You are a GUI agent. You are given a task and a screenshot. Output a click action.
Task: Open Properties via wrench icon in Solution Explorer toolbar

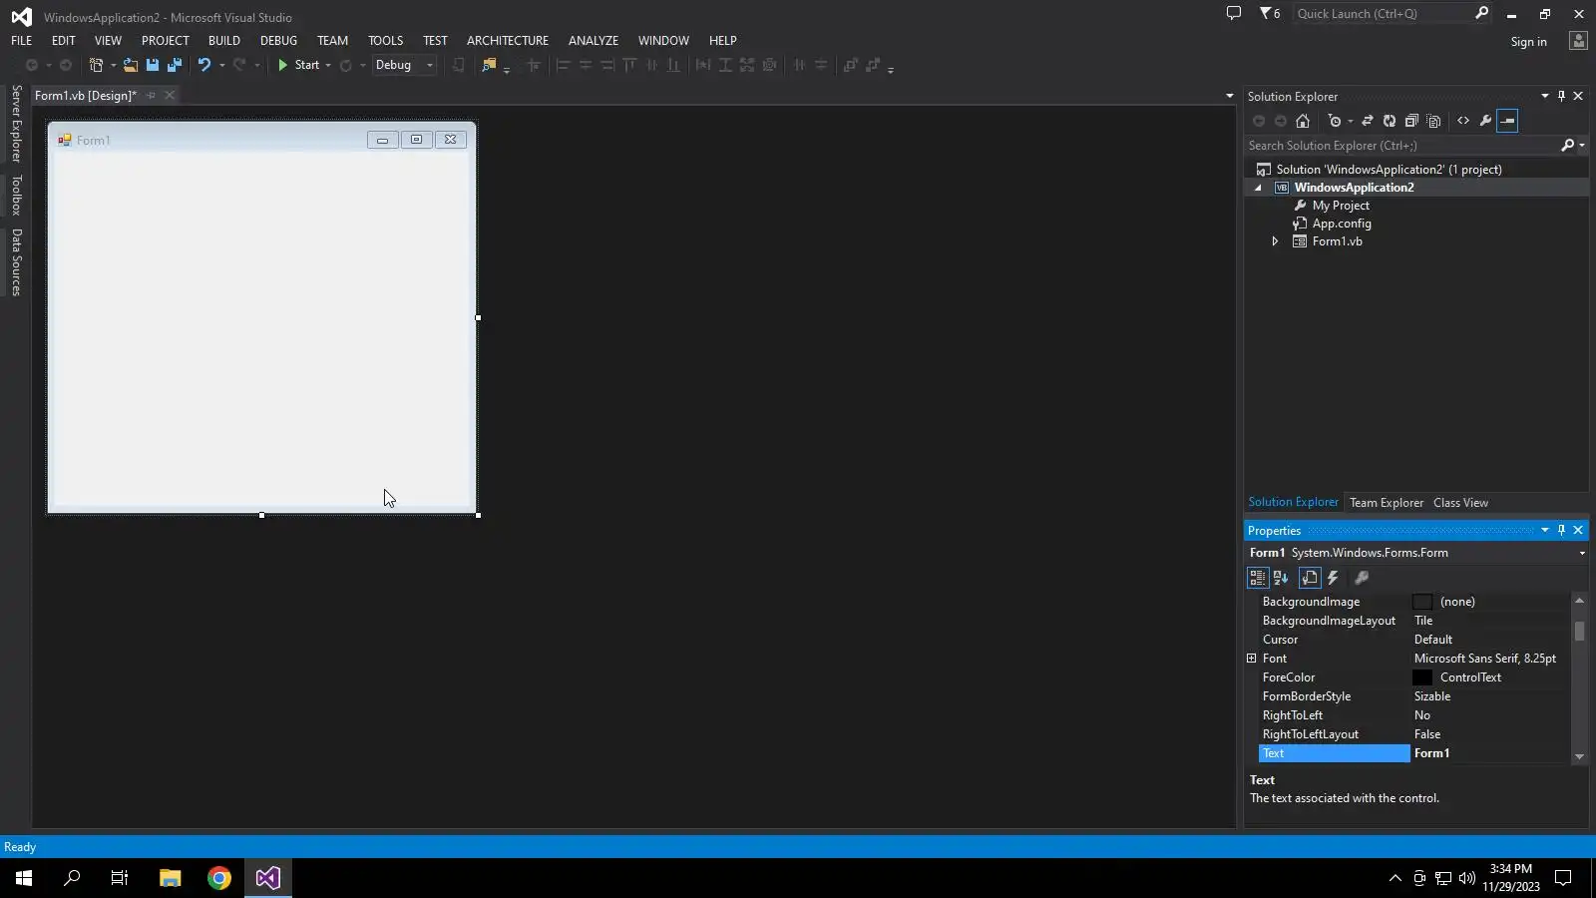[x=1485, y=121]
